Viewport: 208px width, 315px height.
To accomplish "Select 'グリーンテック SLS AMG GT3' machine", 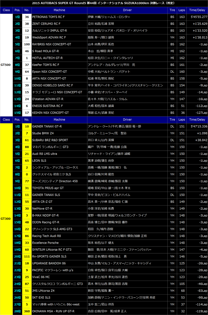I will click(x=59, y=229).
